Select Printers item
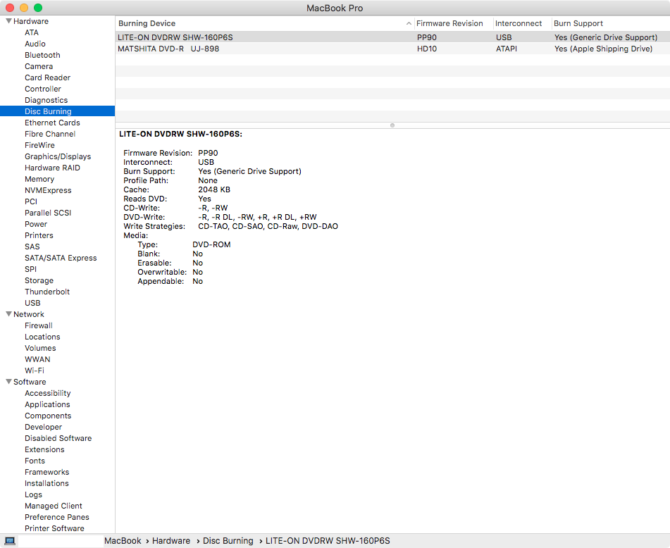Image resolution: width=670 pixels, height=548 pixels. click(39, 235)
